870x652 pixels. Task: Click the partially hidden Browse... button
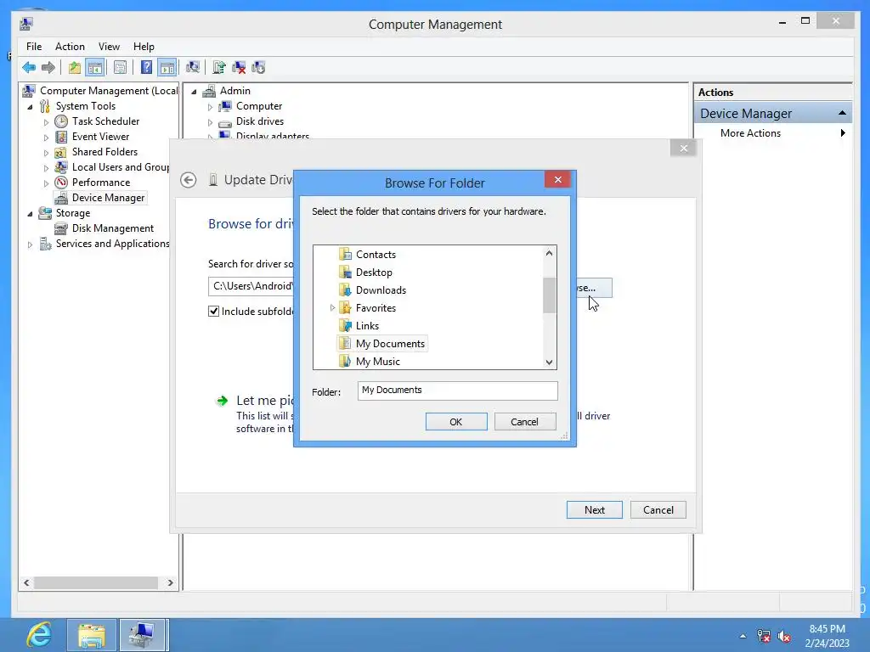[x=594, y=288]
